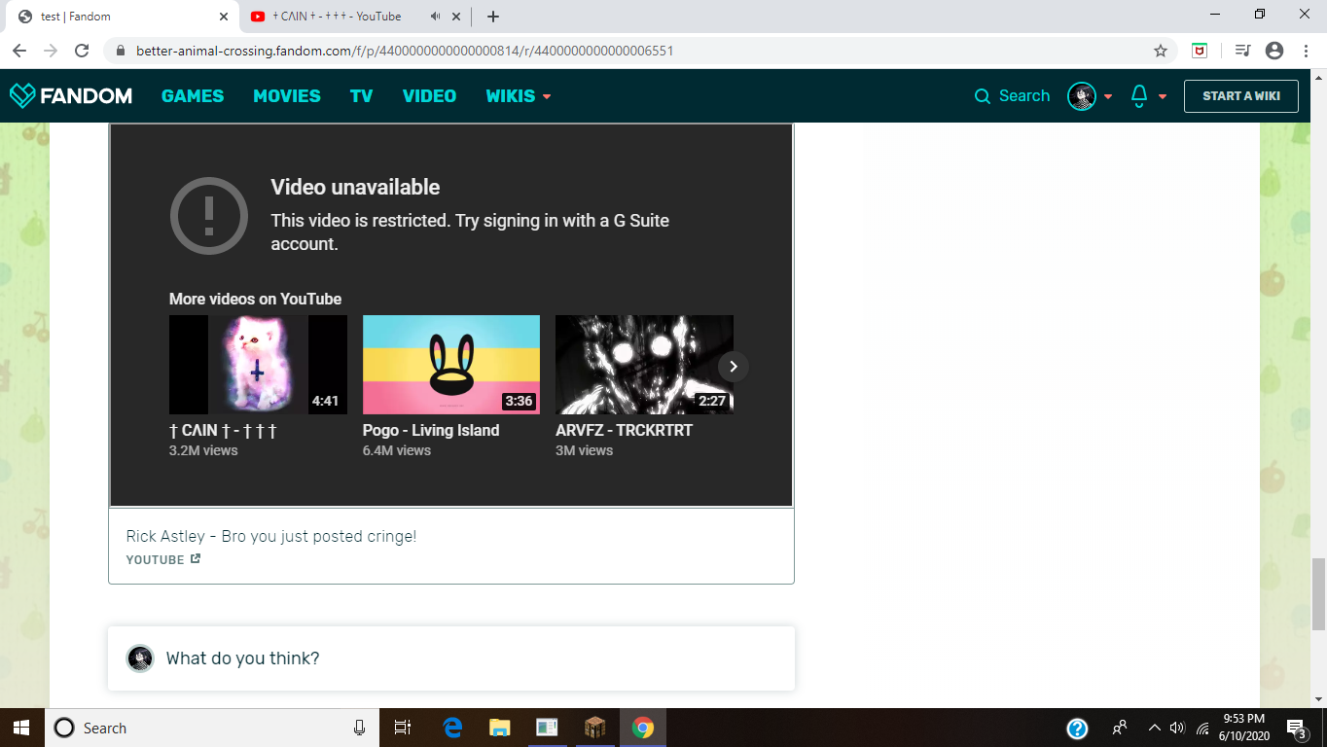Open the search magnifier in Fandom header
Viewport: 1327px width, 747px height.
[983, 96]
